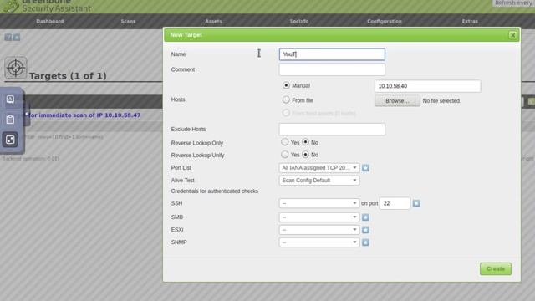Set Reverse Lookup Unify to Yes
The width and height of the screenshot is (535, 301).
point(284,154)
